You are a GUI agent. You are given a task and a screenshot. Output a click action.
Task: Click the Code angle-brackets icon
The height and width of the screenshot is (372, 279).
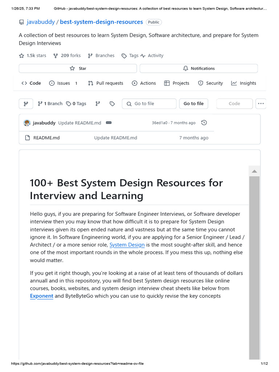[24, 83]
